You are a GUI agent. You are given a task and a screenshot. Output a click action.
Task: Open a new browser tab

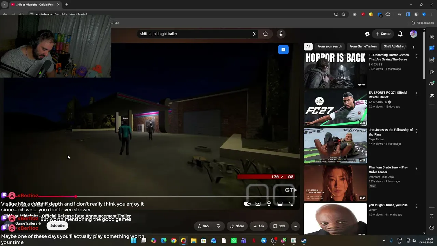66,5
